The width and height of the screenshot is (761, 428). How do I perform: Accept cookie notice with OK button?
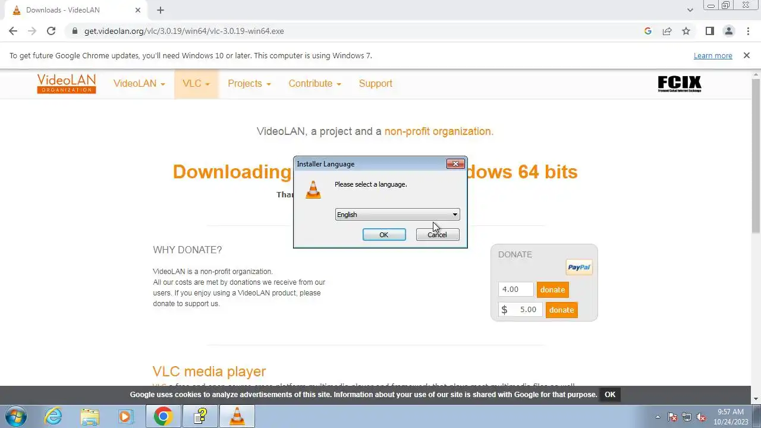click(610, 395)
